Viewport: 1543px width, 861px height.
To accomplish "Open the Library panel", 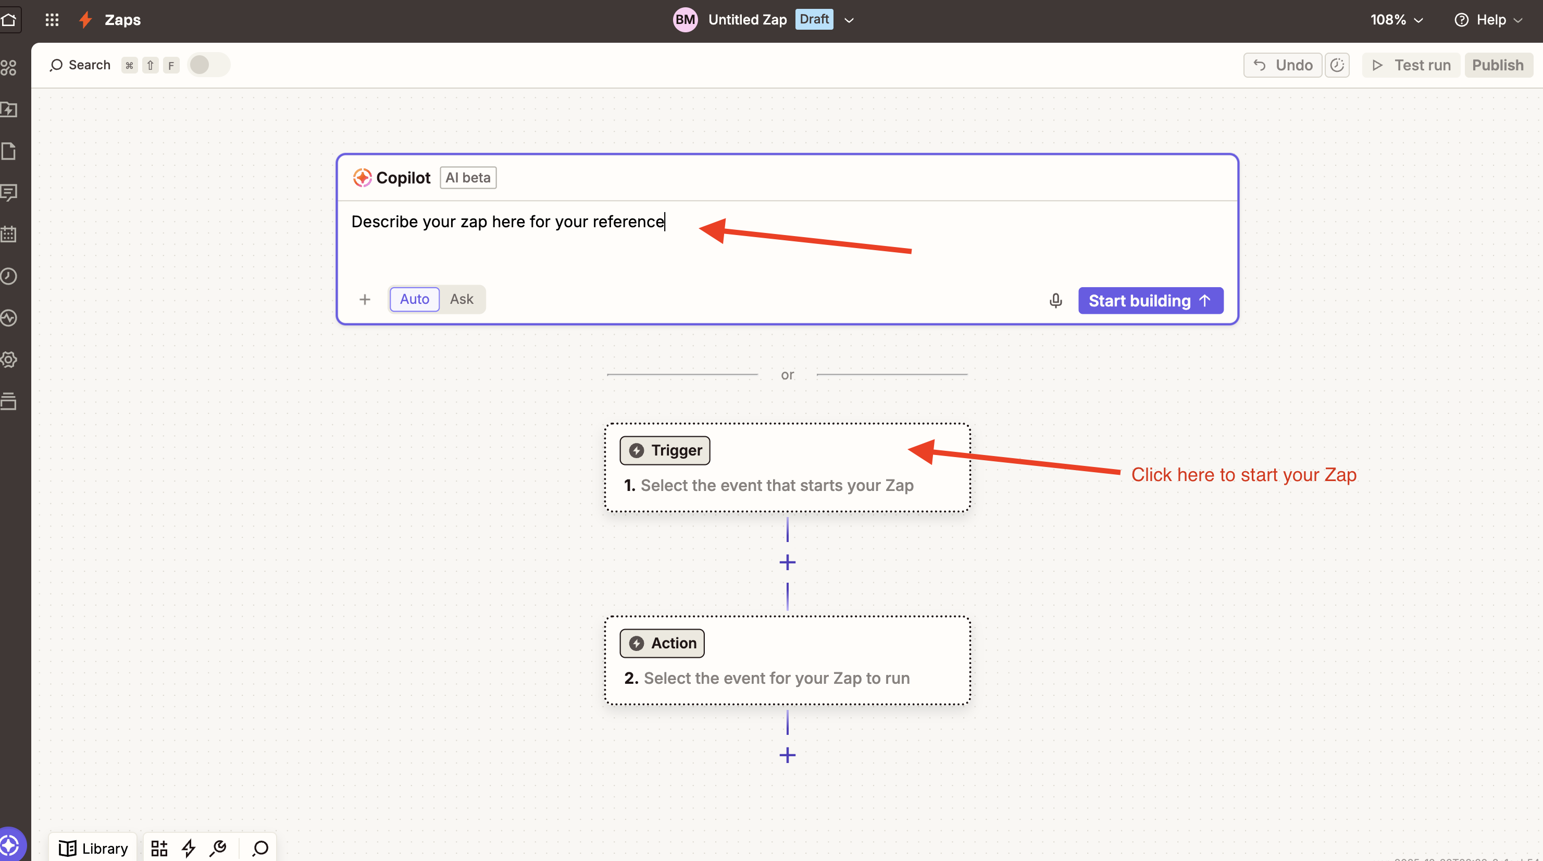I will pyautogui.click(x=93, y=848).
